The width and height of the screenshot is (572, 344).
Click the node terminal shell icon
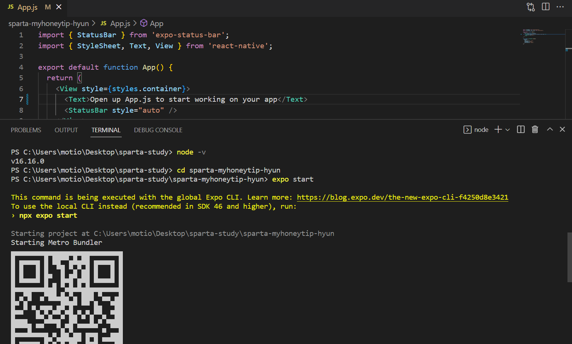pyautogui.click(x=467, y=130)
